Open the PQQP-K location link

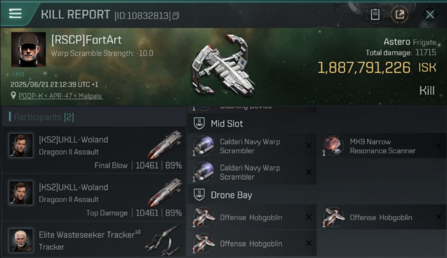(x=31, y=96)
